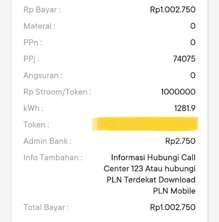Select the Admin Bank fee Rp2.750
This screenshot has height=222, width=219.
180,141
